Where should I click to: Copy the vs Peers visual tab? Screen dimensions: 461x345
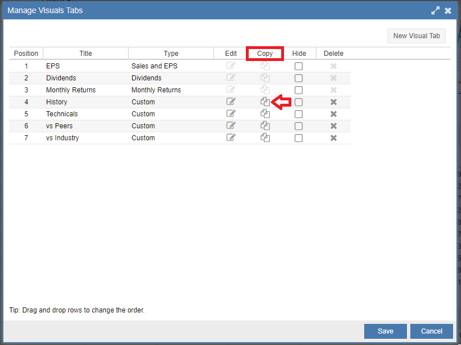265,126
